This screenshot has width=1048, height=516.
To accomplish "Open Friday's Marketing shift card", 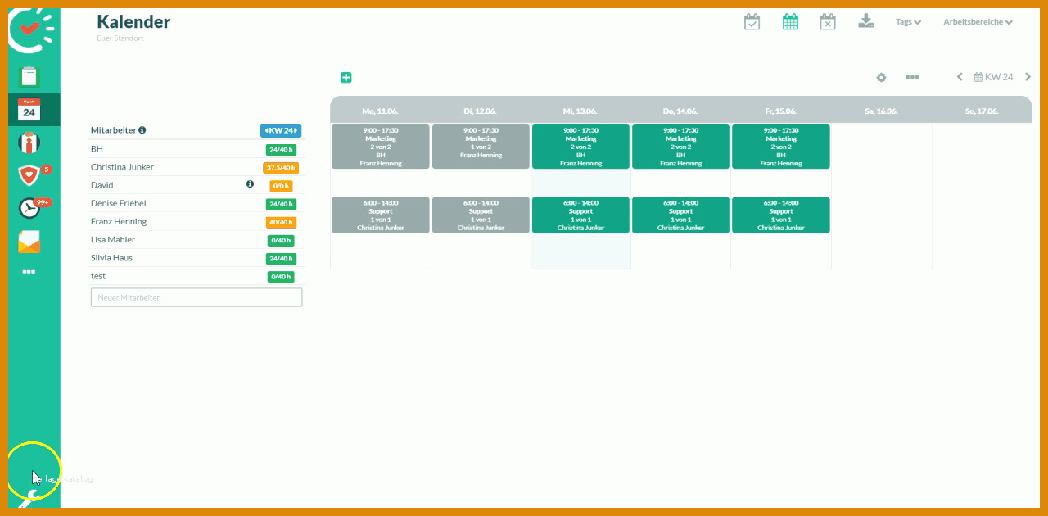I will [780, 147].
